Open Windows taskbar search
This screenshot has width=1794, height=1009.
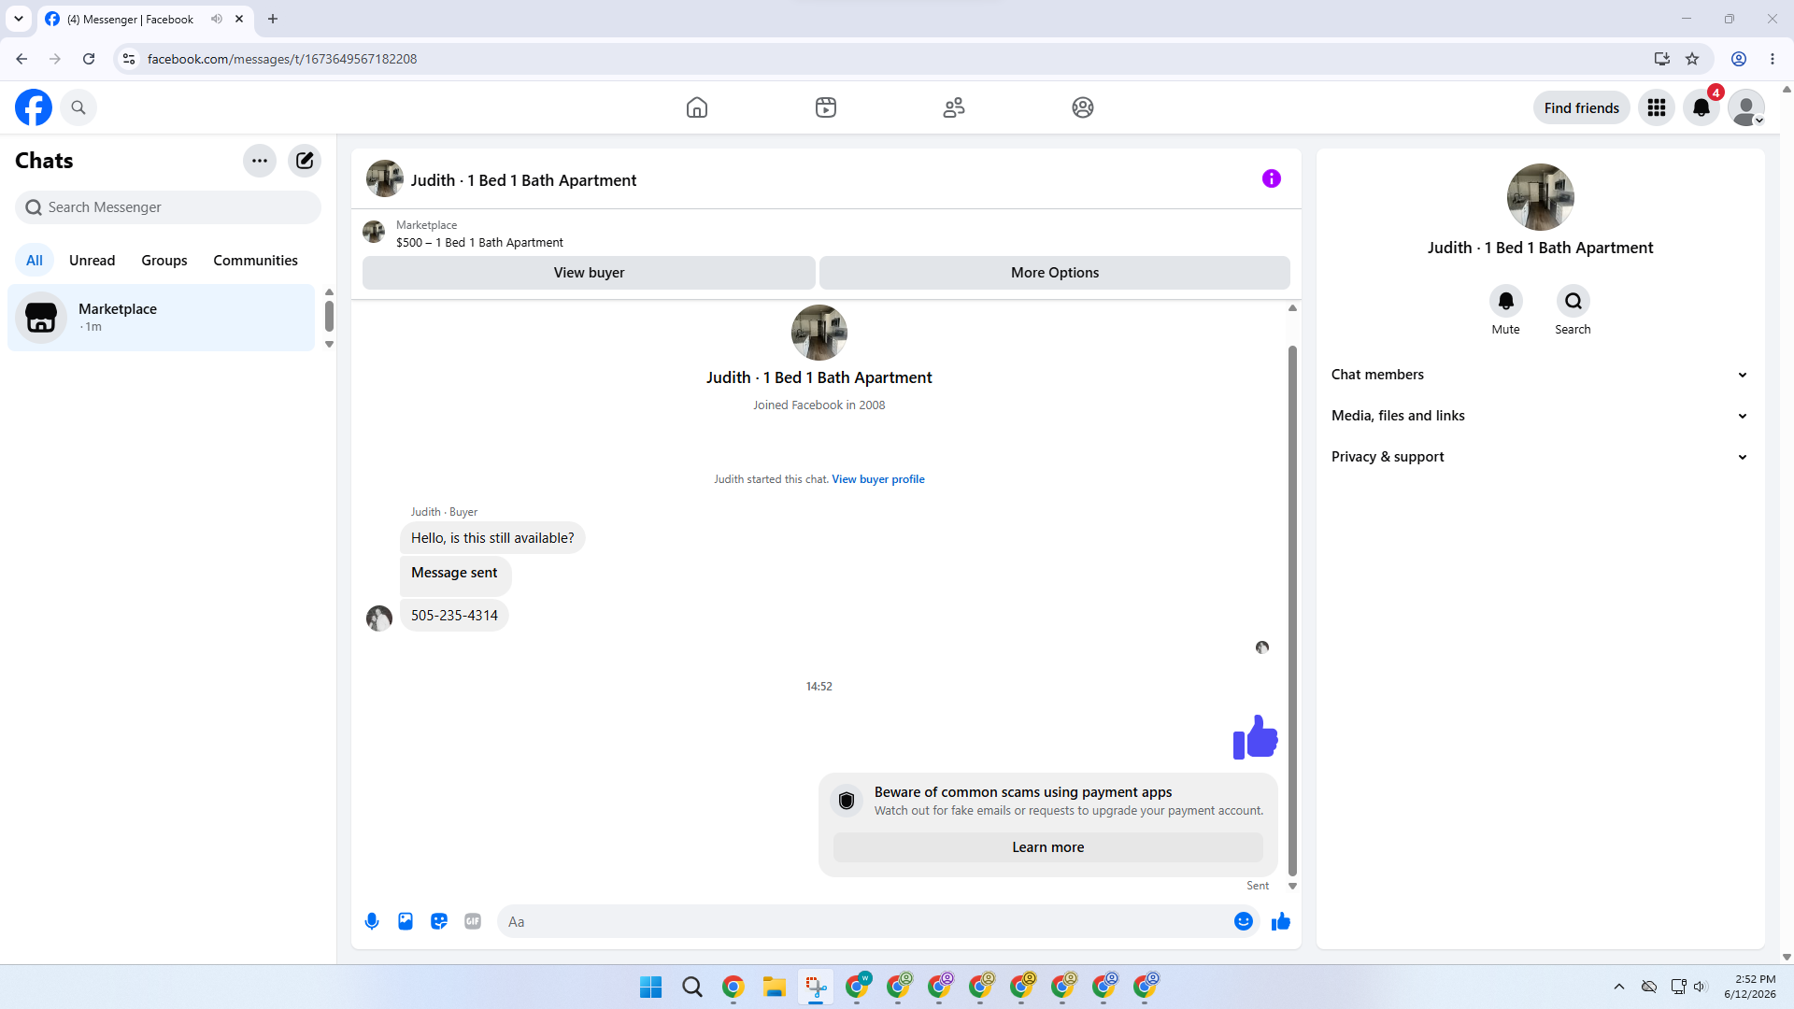tap(692, 987)
